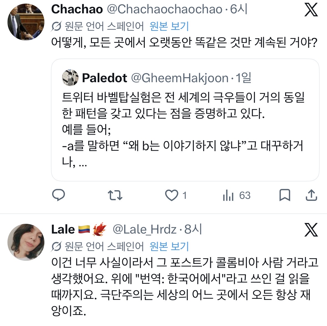Click translation icon beside Lale's 원문 언어 label
This screenshot has width=327, height=326.
tap(56, 246)
